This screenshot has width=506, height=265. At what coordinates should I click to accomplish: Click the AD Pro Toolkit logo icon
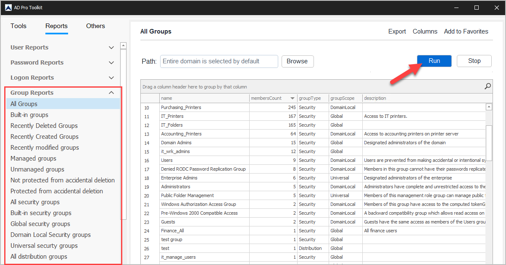pos(8,8)
